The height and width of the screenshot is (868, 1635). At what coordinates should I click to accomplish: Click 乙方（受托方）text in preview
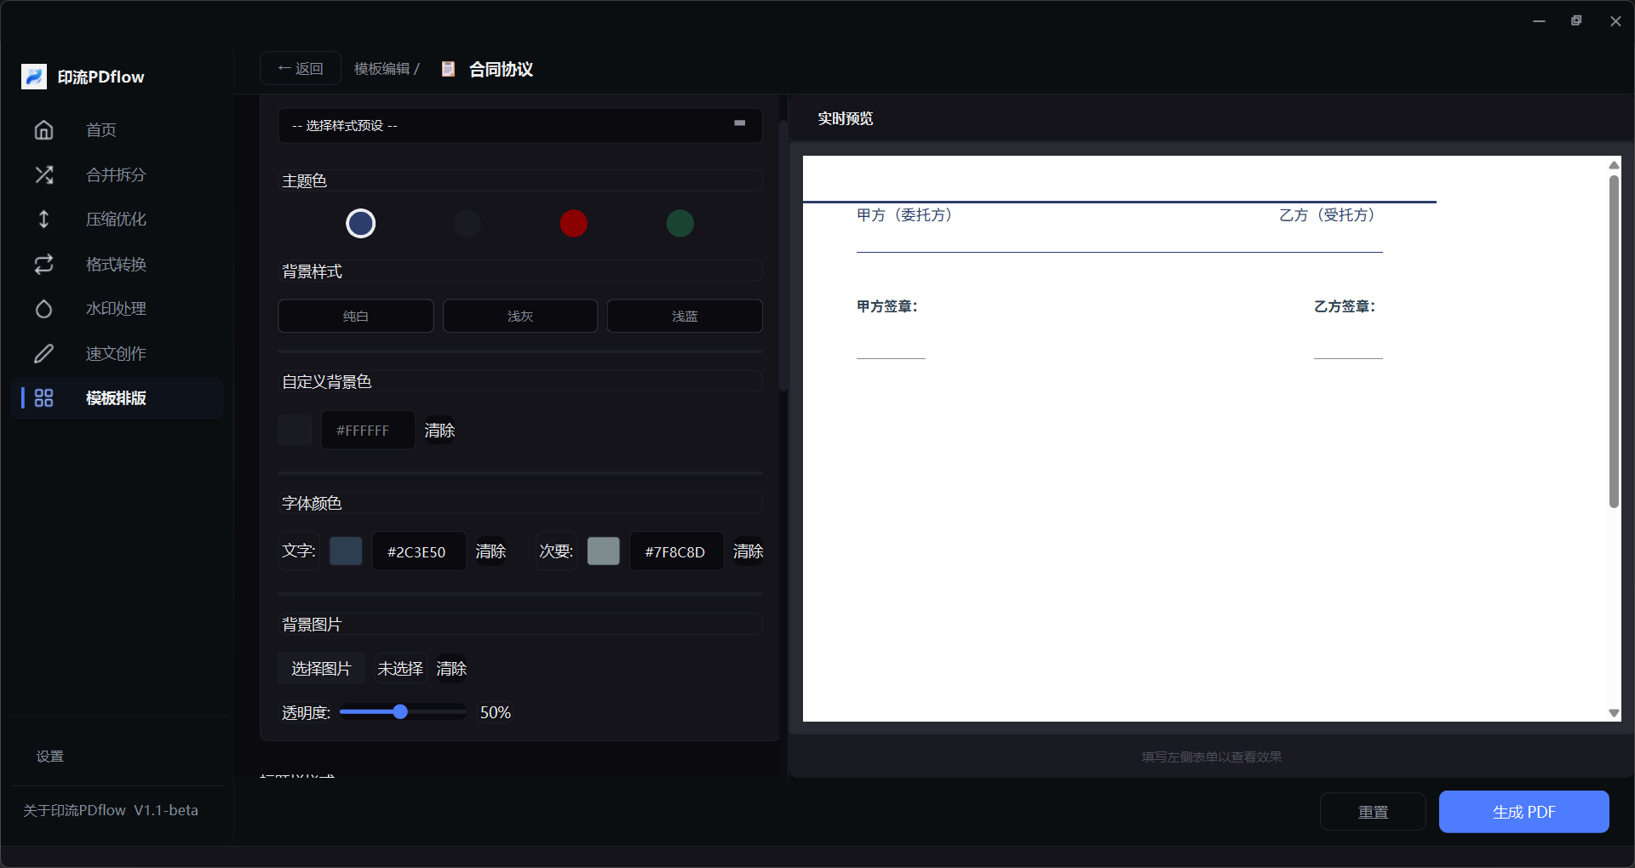tap(1328, 215)
